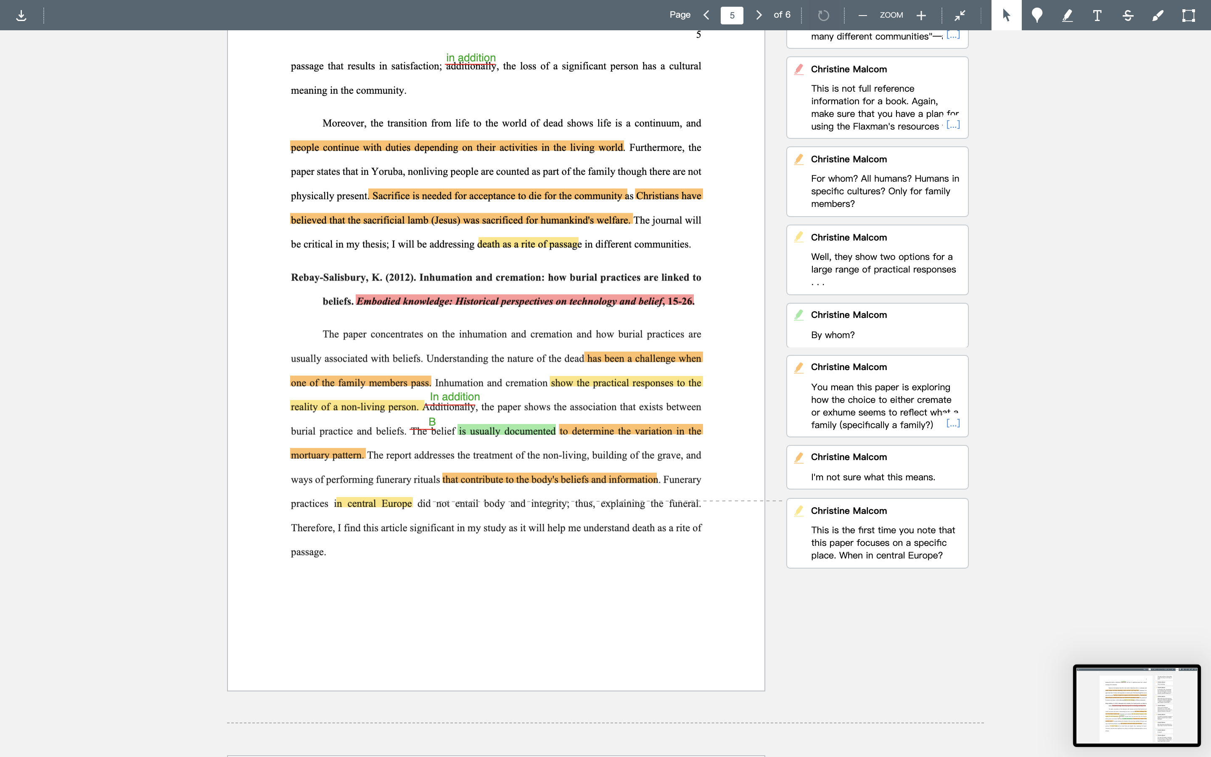Click the orange highlighter icon on 'not sure what this means' comment
1211x757 pixels.
799,457
